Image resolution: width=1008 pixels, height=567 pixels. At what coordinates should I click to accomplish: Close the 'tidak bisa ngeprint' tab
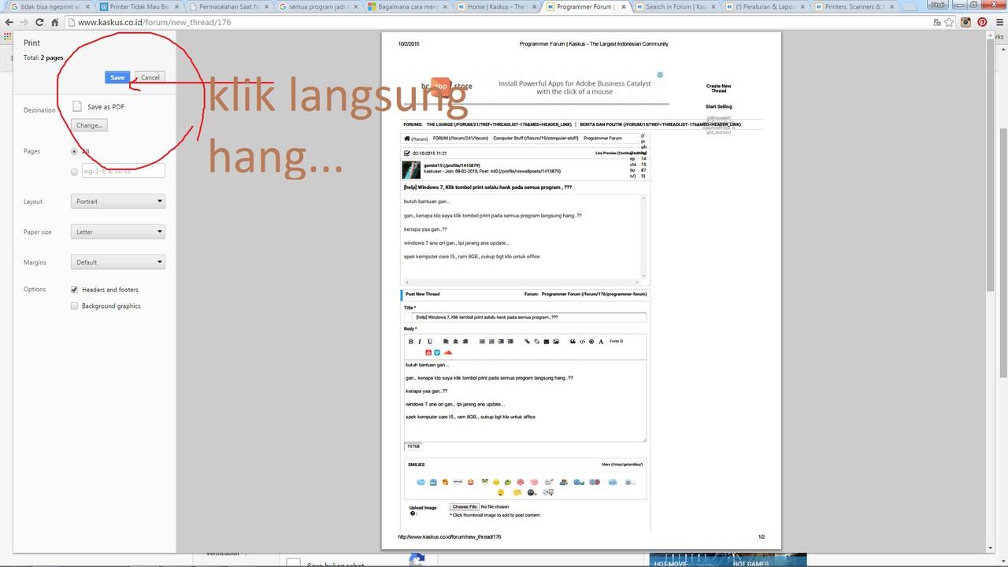tap(86, 6)
